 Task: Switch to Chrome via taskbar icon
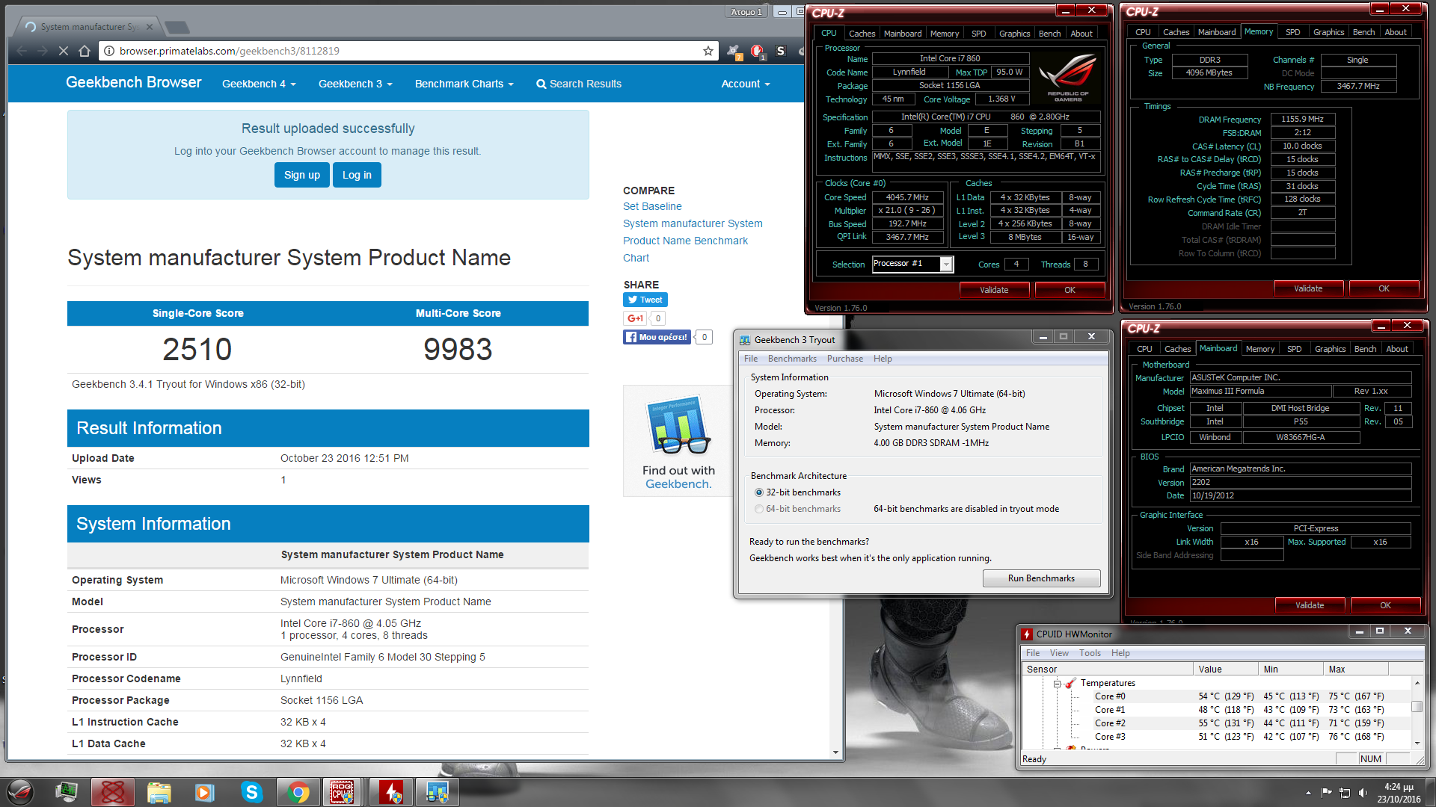298,792
